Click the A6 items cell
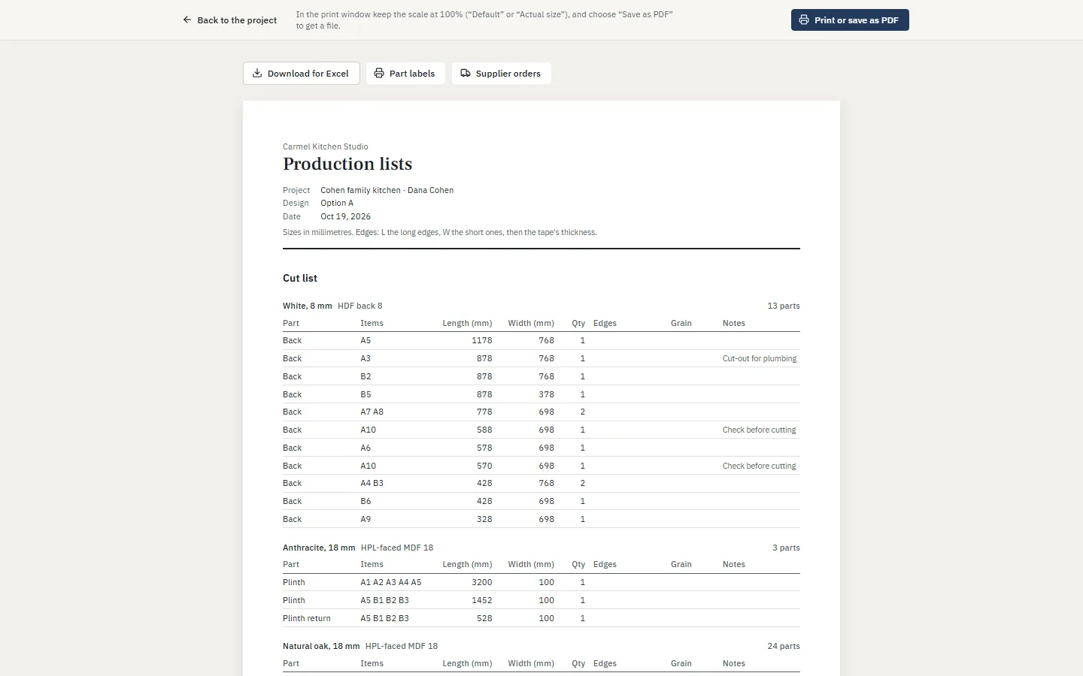This screenshot has width=1083, height=676. tap(366, 448)
